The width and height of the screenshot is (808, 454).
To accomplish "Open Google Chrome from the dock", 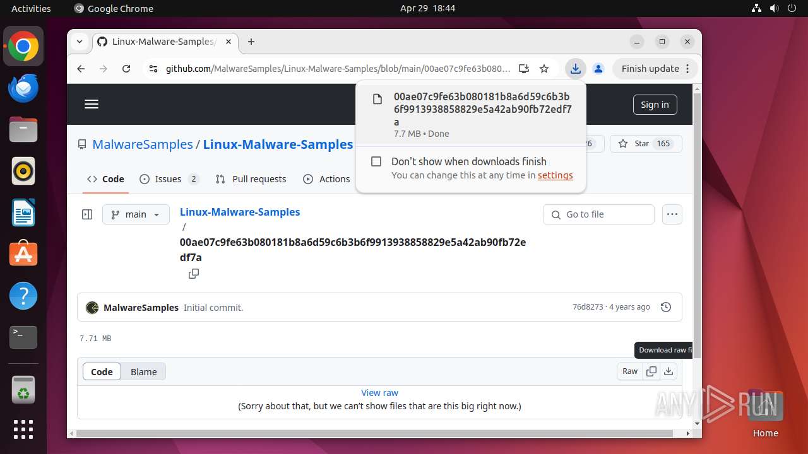I will (x=23, y=47).
